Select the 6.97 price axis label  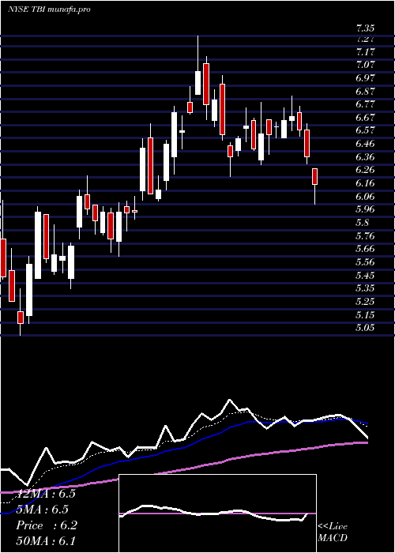(x=365, y=78)
